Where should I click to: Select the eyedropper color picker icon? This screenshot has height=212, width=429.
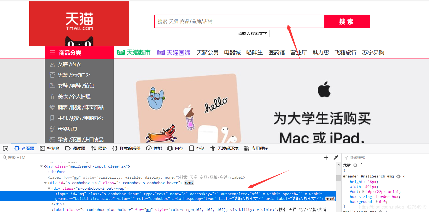[336, 158]
